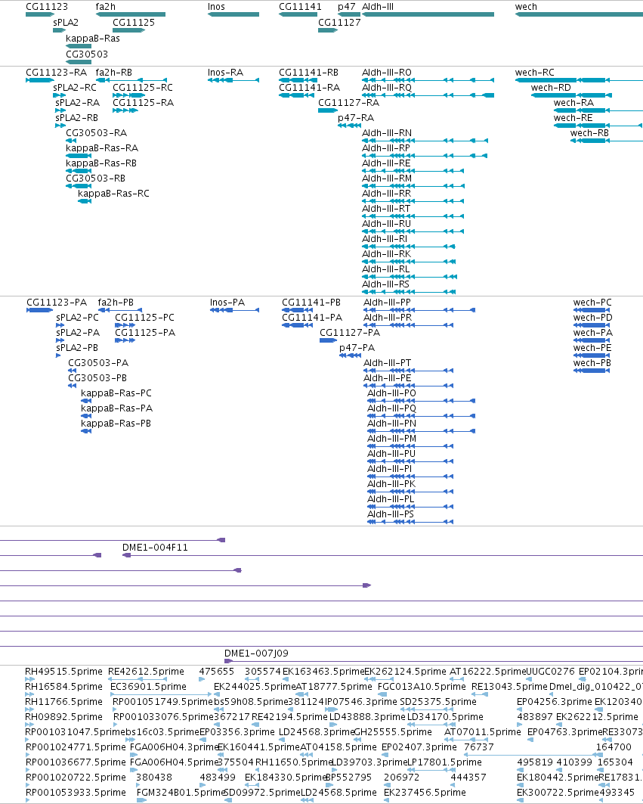Open transcript Inos-RA
Viewport: 643px width, 804px height.
(x=233, y=80)
